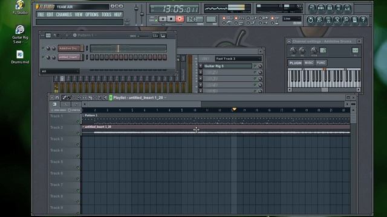The height and width of the screenshot is (217, 387).
Task: Toggle the Playlist snap magnet icon
Action: point(57,98)
